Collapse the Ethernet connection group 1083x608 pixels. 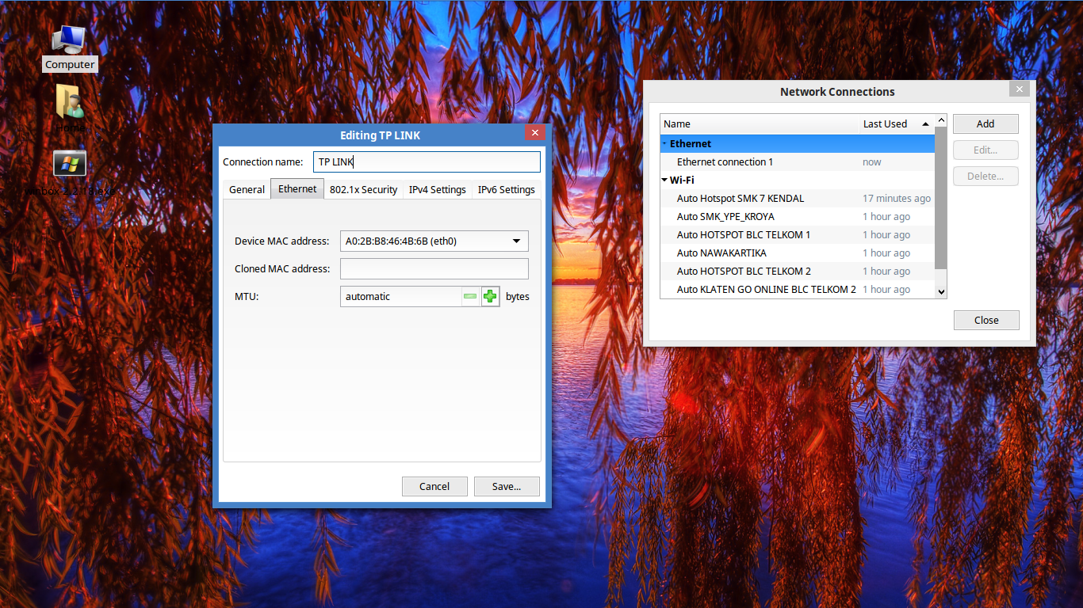click(x=664, y=143)
